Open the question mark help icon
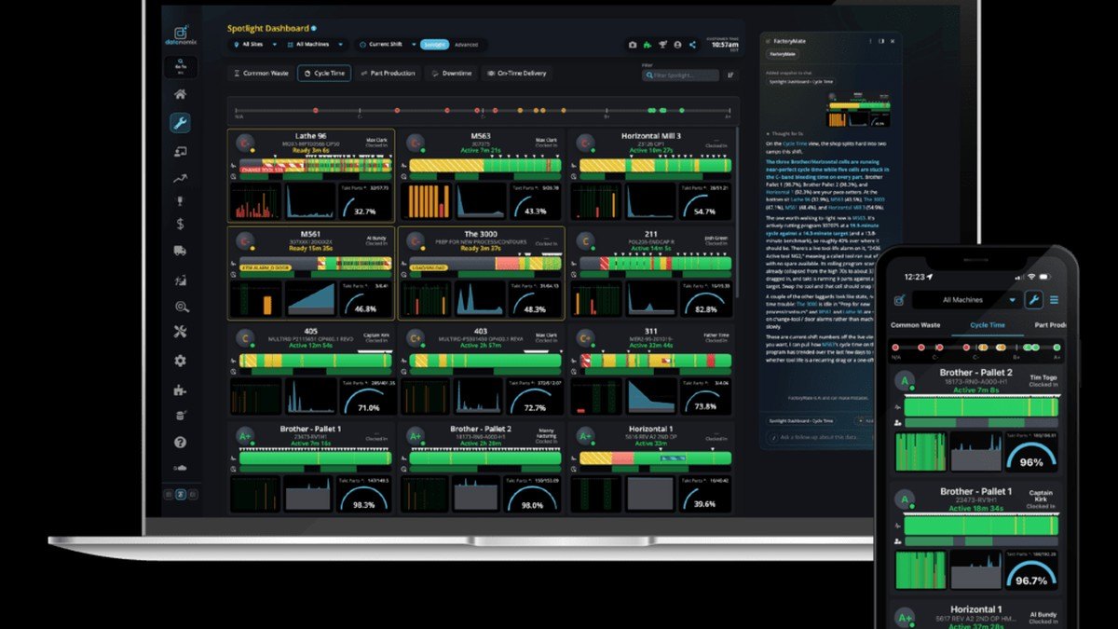The image size is (1118, 629). click(x=180, y=443)
